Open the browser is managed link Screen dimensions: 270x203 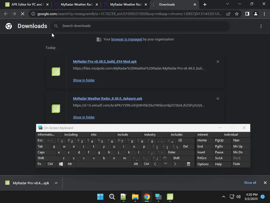[127, 39]
